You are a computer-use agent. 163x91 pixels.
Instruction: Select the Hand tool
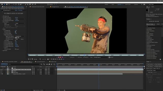[x=7, y=5]
